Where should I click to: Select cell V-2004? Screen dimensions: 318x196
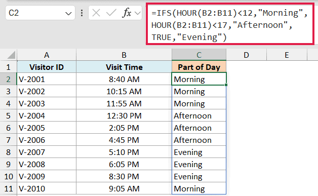coord(47,115)
